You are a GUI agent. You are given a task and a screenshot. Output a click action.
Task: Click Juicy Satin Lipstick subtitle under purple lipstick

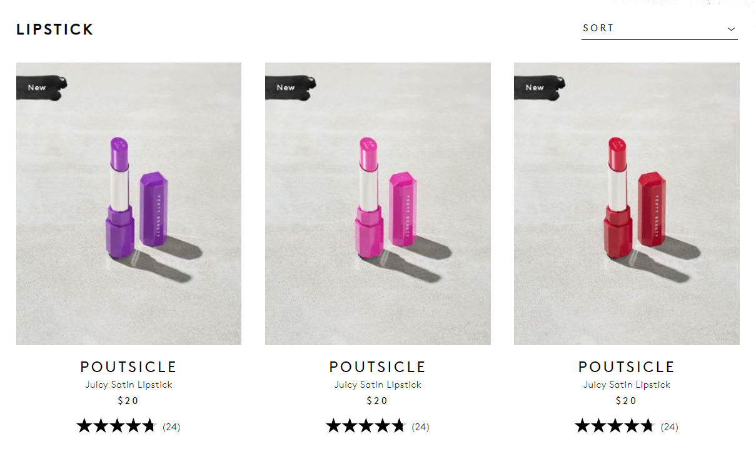click(129, 385)
